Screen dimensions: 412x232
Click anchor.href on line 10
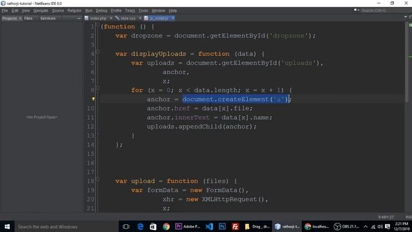click(168, 108)
